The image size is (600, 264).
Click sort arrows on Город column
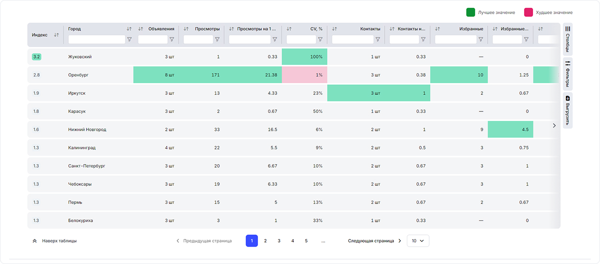(129, 29)
